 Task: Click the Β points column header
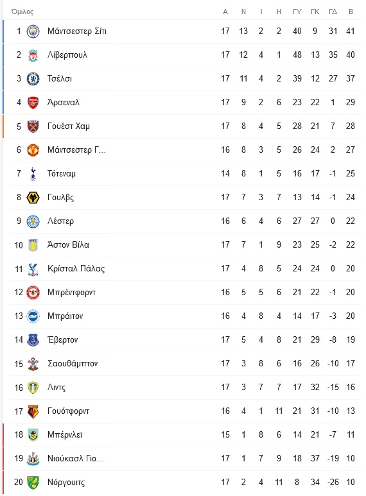[351, 12]
